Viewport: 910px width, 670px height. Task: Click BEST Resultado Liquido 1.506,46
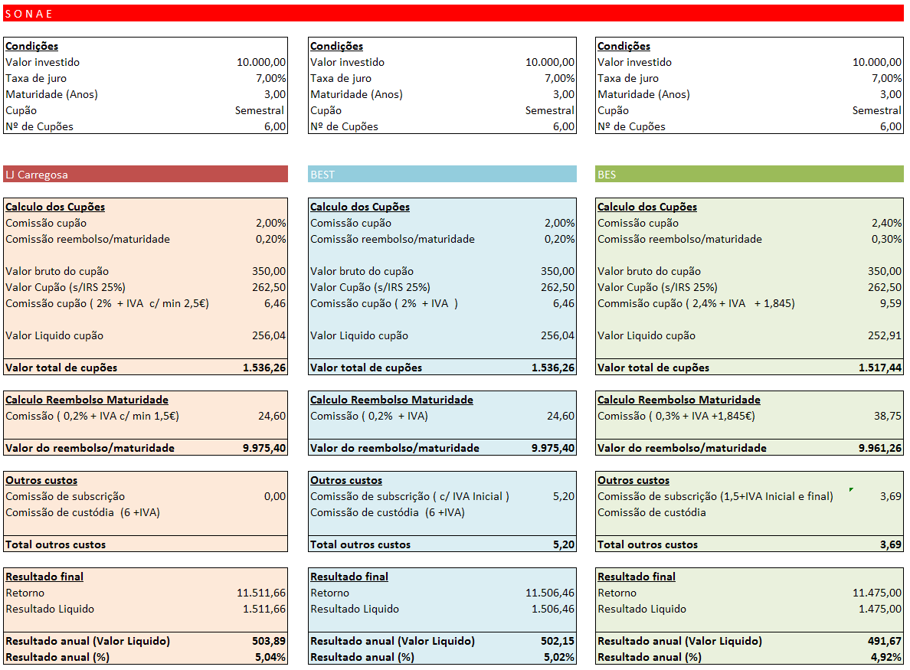click(553, 609)
